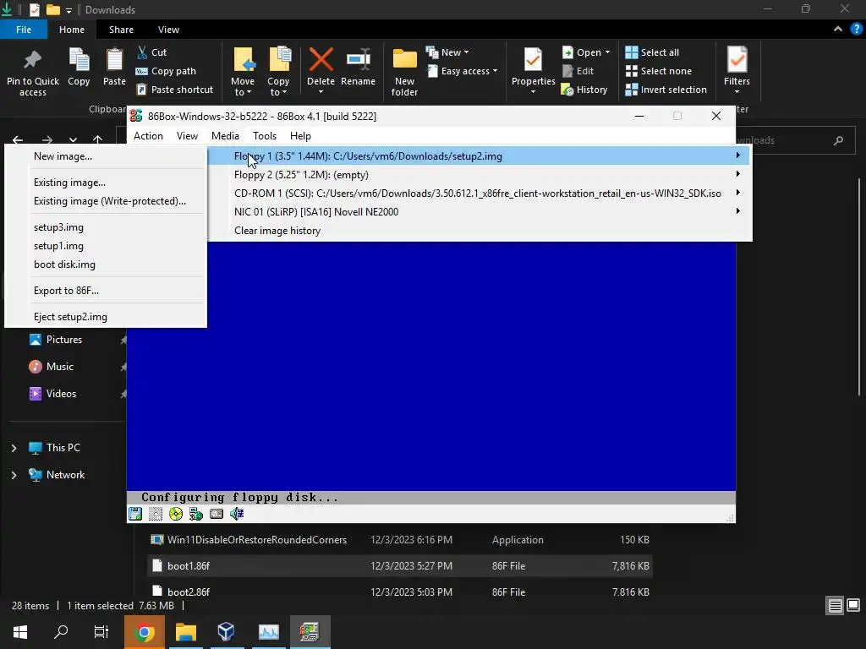
Task: Click Copy path in the ribbon
Action: click(166, 71)
